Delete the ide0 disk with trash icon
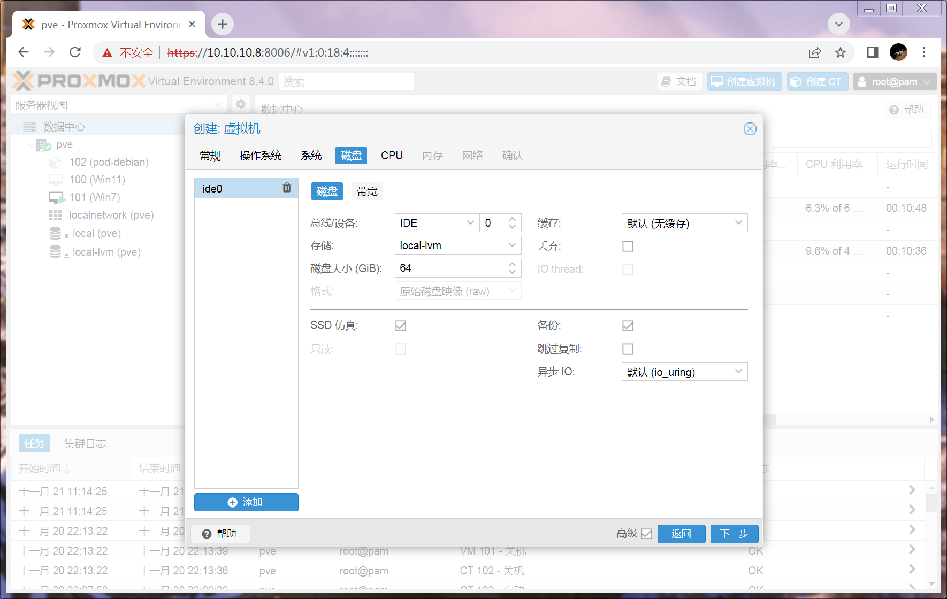This screenshot has height=599, width=947. 287,188
